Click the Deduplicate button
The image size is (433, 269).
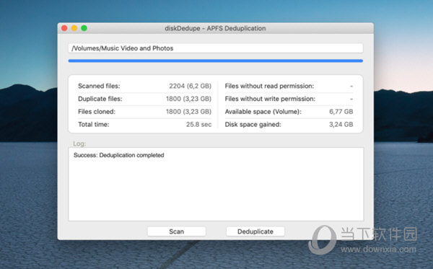pyautogui.click(x=255, y=231)
